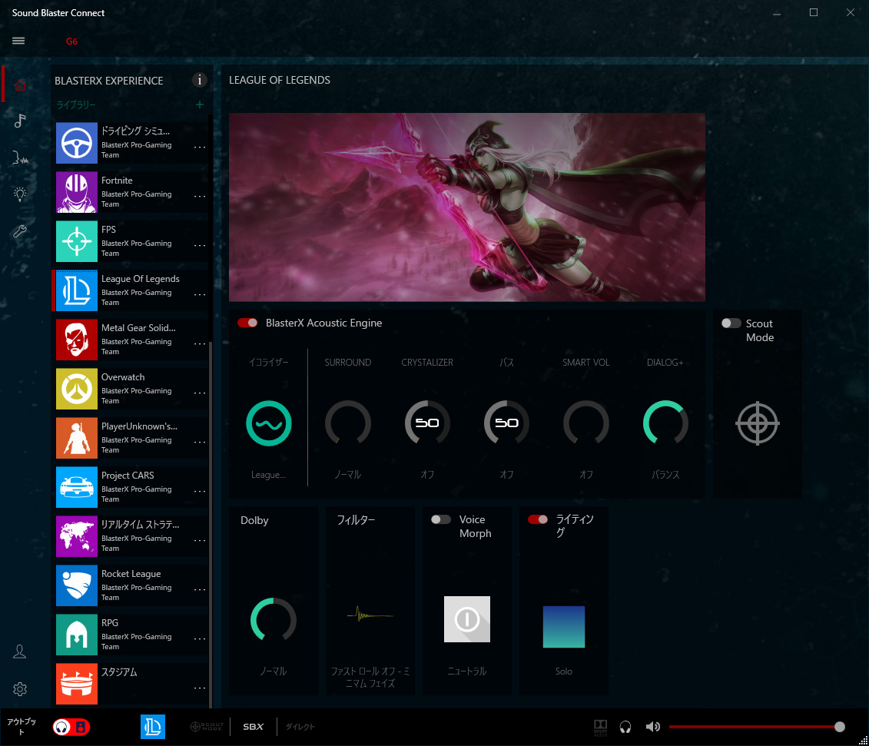Open options for FPS profile

point(200,245)
